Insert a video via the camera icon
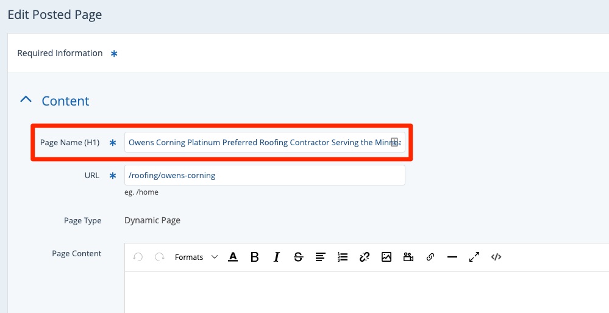609x313 pixels. click(408, 257)
